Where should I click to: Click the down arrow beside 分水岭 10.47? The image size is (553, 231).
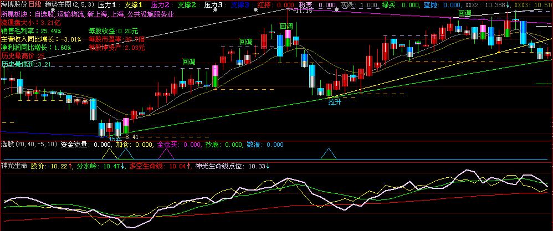tap(123, 166)
